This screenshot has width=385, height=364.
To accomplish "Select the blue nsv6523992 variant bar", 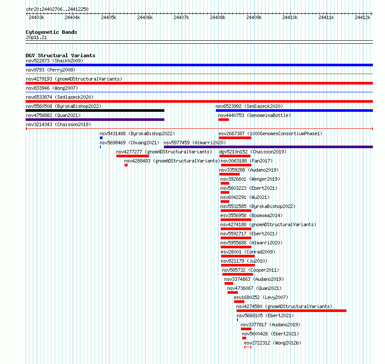I will [295, 110].
